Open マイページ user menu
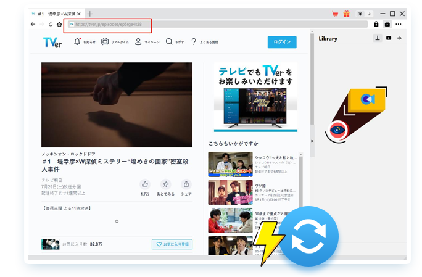422x277 pixels. [147, 42]
